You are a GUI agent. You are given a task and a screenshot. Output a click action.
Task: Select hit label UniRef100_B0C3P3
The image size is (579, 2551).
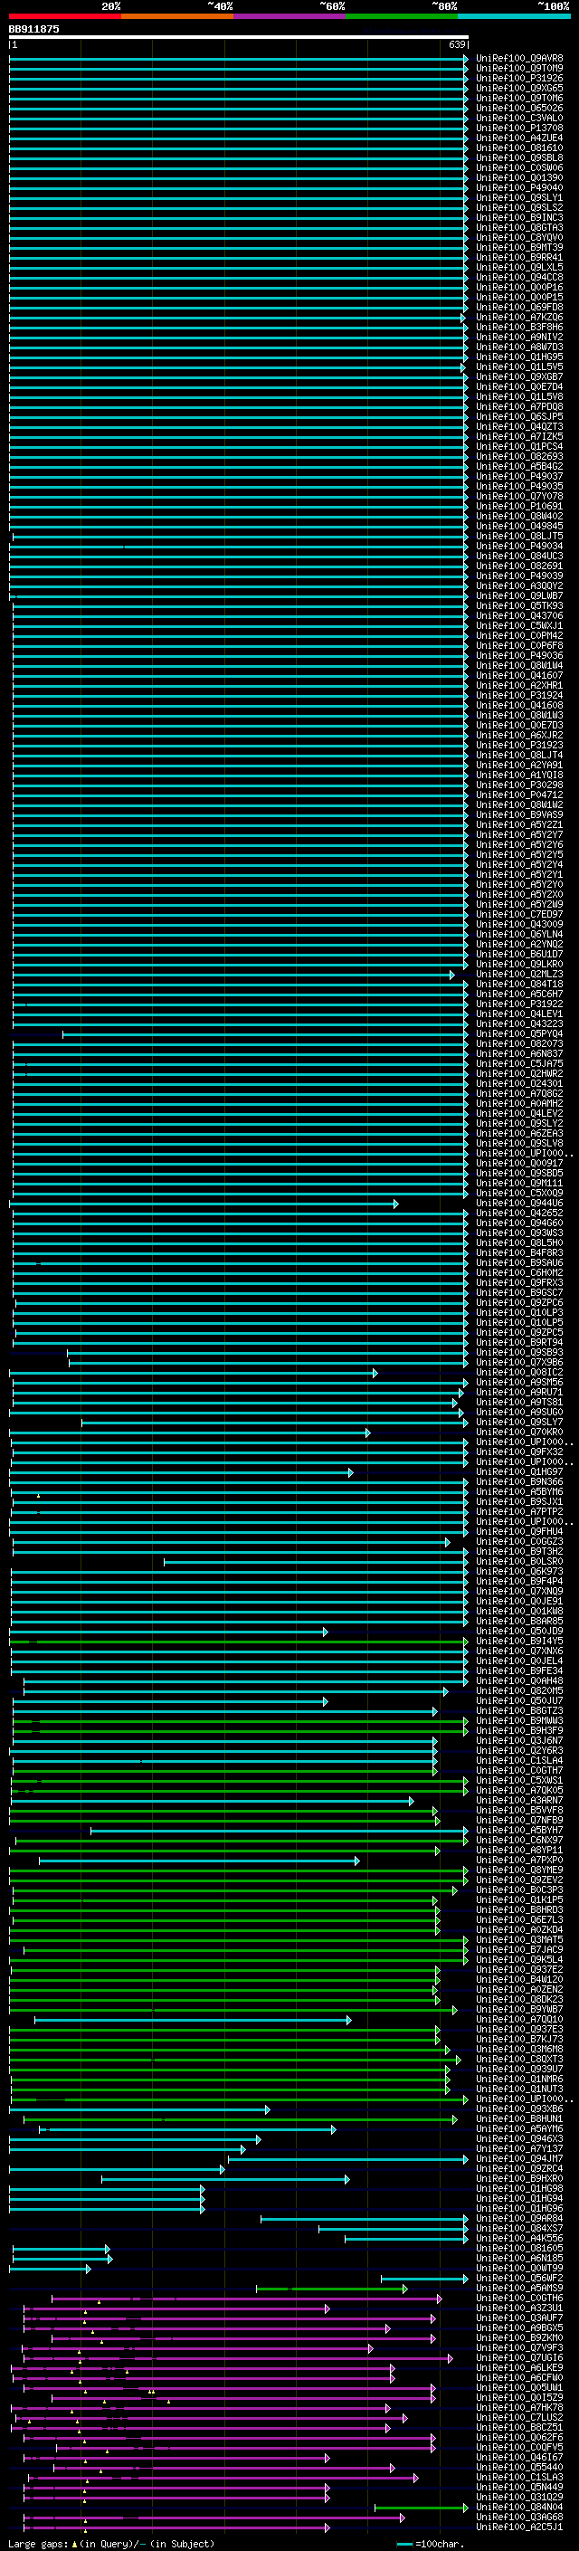pyautogui.click(x=518, y=1889)
